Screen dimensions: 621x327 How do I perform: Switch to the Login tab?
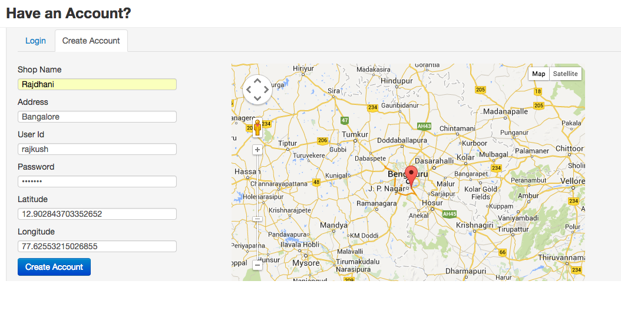pos(35,41)
